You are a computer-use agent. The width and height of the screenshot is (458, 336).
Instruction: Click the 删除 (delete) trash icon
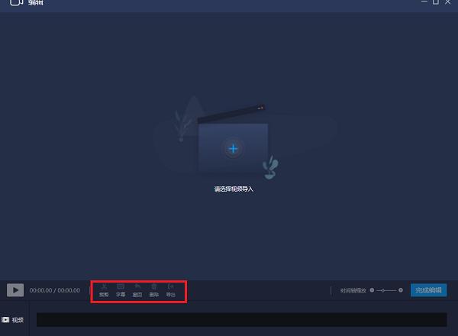(x=154, y=287)
